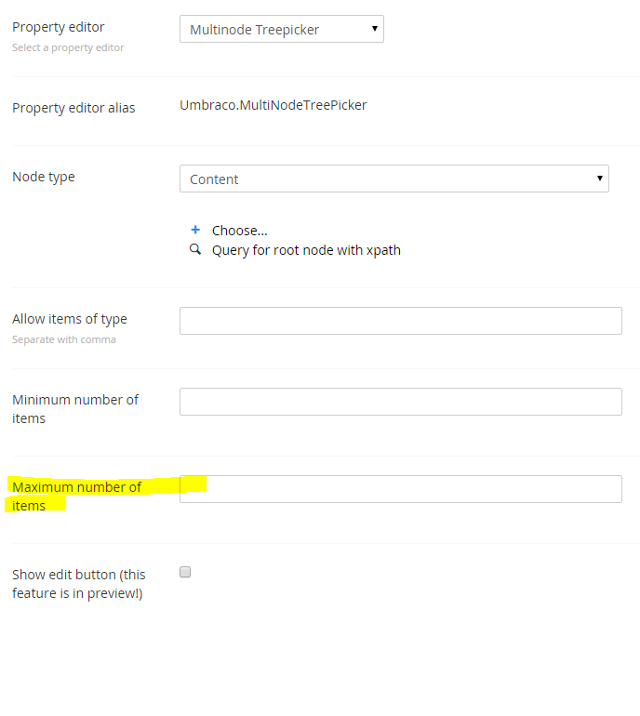
Task: Click the arrow on the Node type dropdown
Action: [x=599, y=179]
